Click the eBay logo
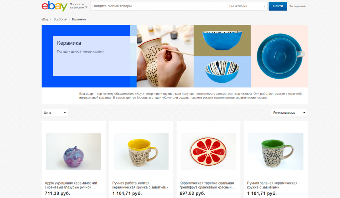 pos(54,6)
